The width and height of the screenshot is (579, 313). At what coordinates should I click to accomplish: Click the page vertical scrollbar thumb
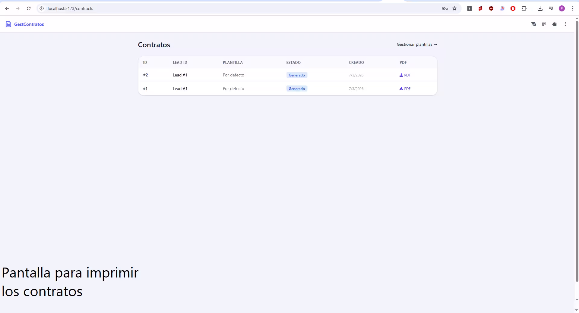pyautogui.click(x=577, y=150)
